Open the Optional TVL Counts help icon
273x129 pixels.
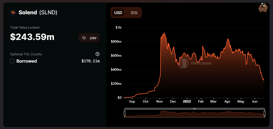pyautogui.click(x=97, y=54)
